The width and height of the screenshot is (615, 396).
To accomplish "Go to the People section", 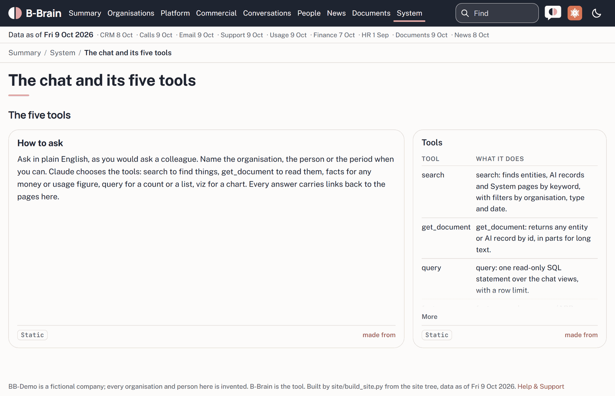I will pyautogui.click(x=309, y=13).
